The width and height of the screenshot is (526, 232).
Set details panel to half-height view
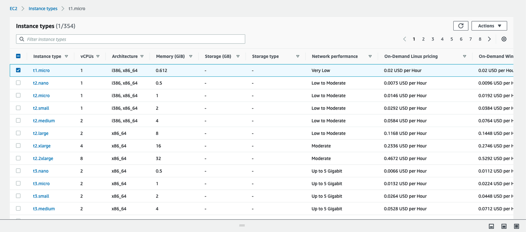tap(504, 226)
